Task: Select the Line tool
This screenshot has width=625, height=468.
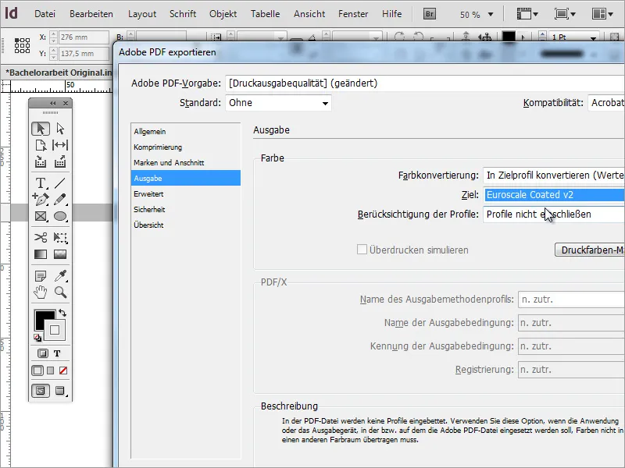Action: point(60,183)
